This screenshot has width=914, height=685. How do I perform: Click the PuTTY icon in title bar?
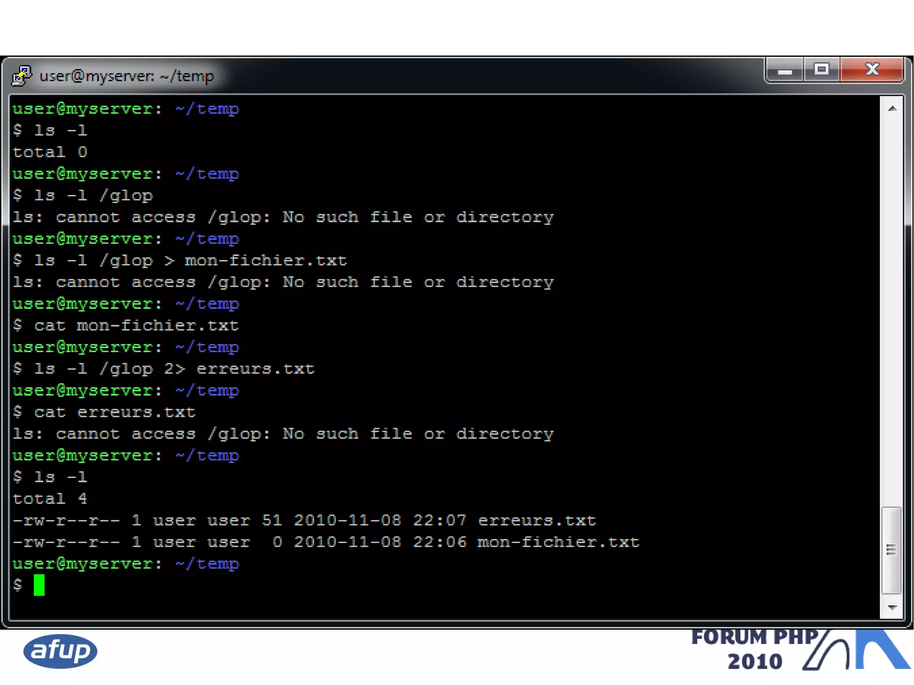click(x=21, y=75)
